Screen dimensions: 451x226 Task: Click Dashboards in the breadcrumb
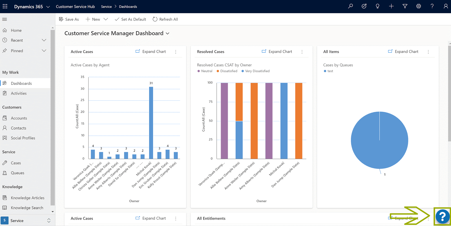pos(128,7)
